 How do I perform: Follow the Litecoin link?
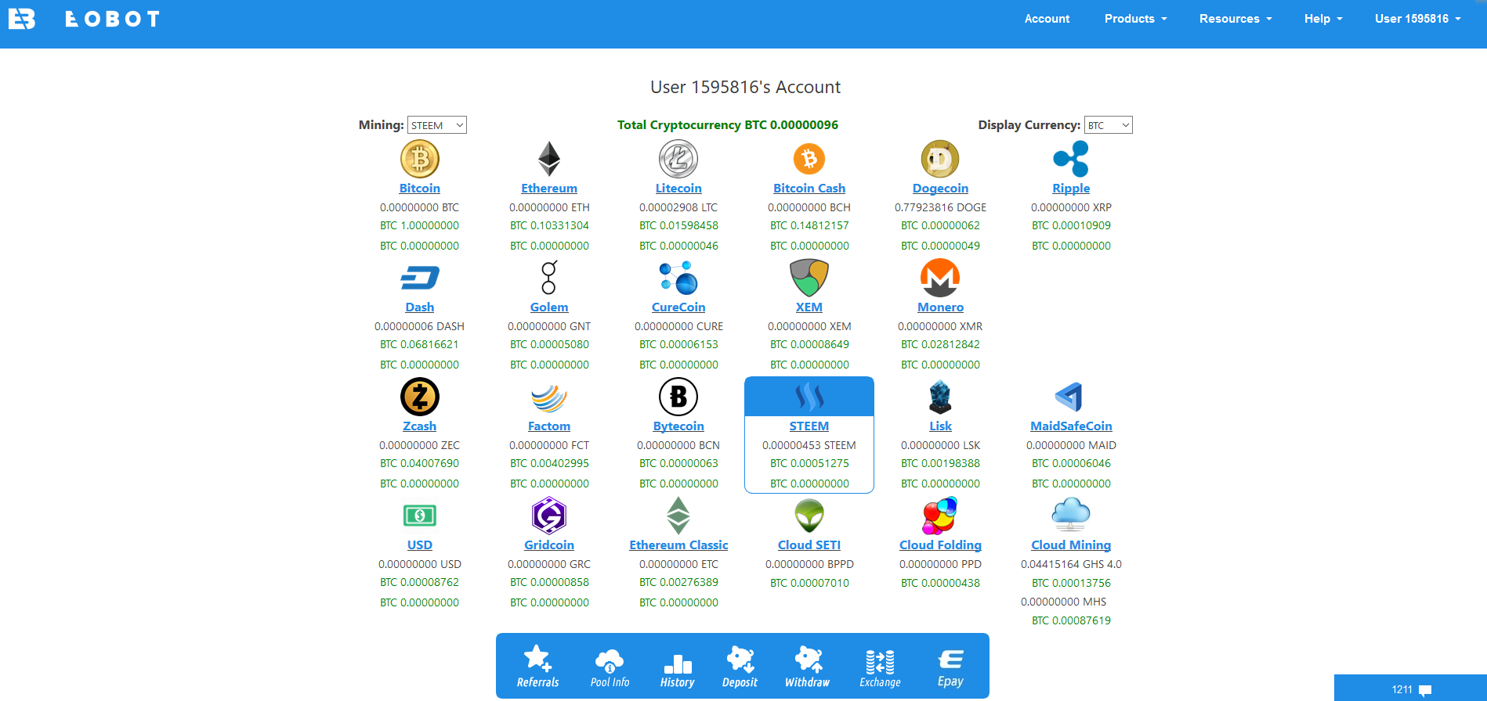pos(678,189)
